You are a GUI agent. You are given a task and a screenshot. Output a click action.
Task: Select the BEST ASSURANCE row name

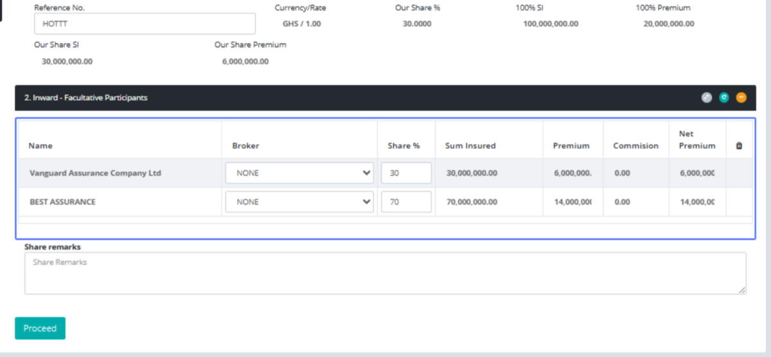[x=62, y=202]
